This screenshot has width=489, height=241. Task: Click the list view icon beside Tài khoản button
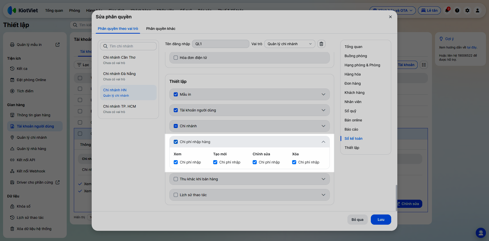(x=424, y=65)
